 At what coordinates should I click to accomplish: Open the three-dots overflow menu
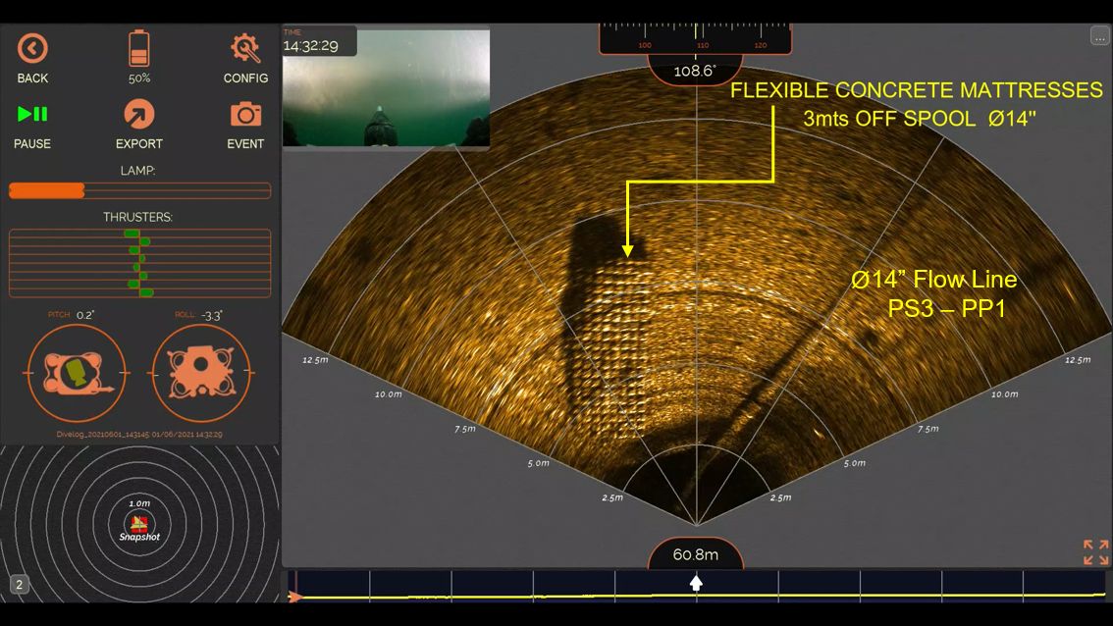click(x=1098, y=36)
